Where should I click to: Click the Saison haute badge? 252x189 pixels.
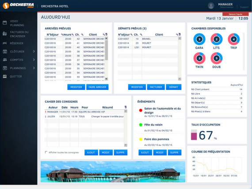click(x=236, y=14)
